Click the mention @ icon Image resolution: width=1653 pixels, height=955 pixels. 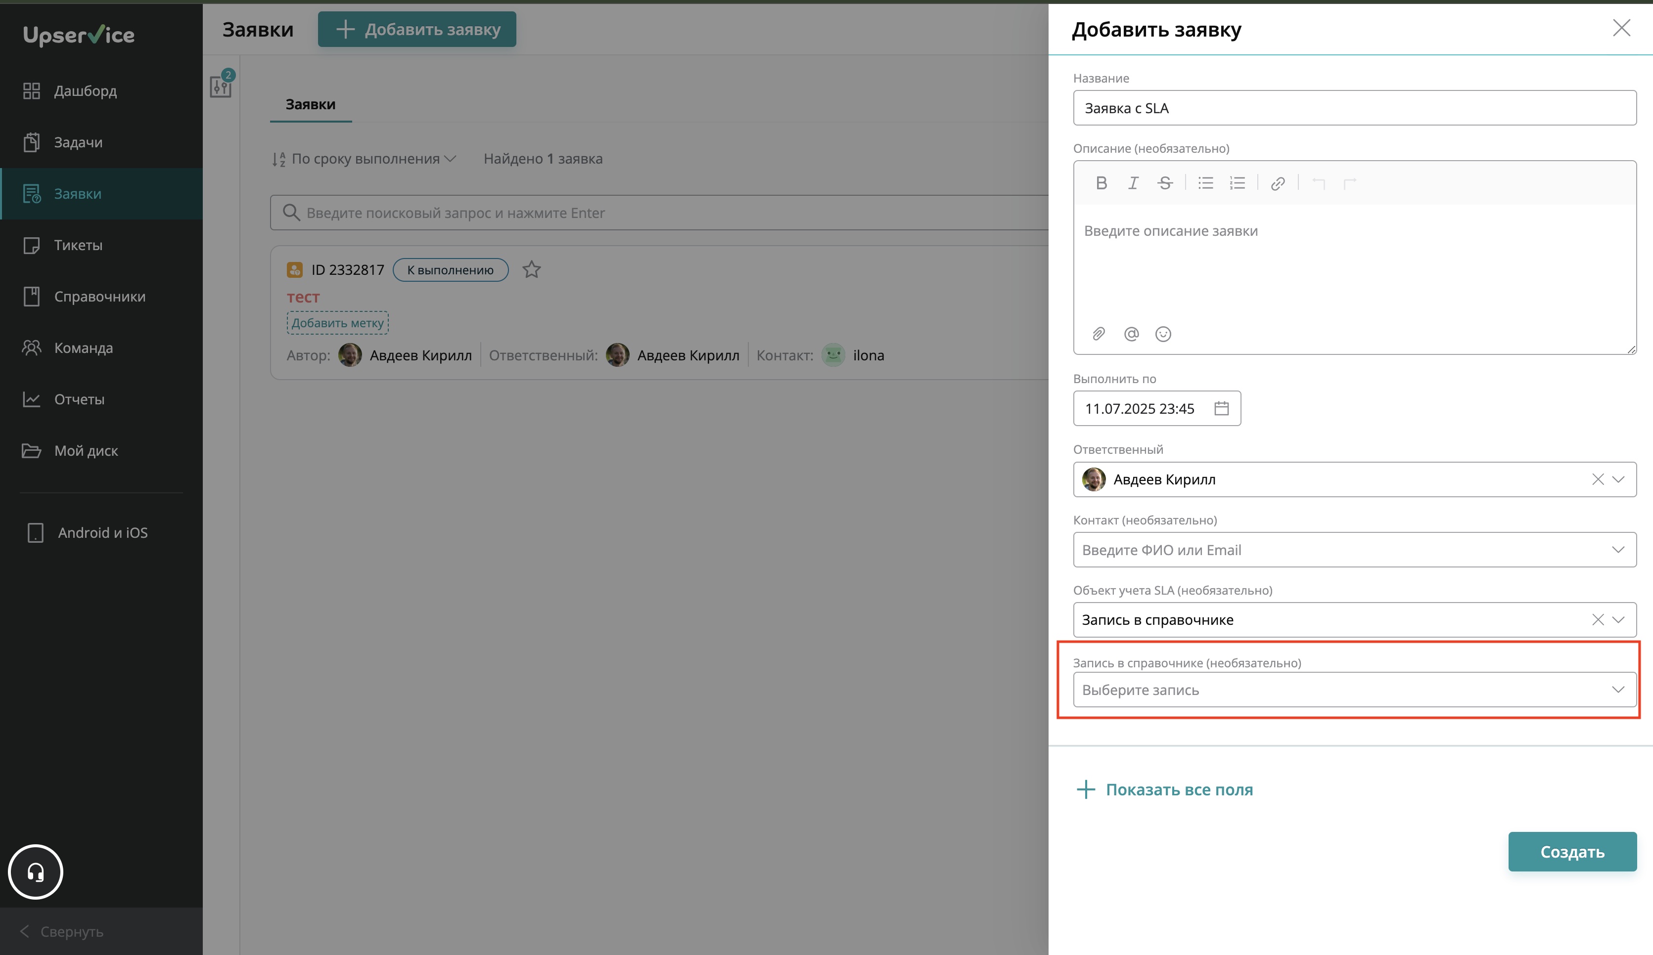coord(1131,334)
